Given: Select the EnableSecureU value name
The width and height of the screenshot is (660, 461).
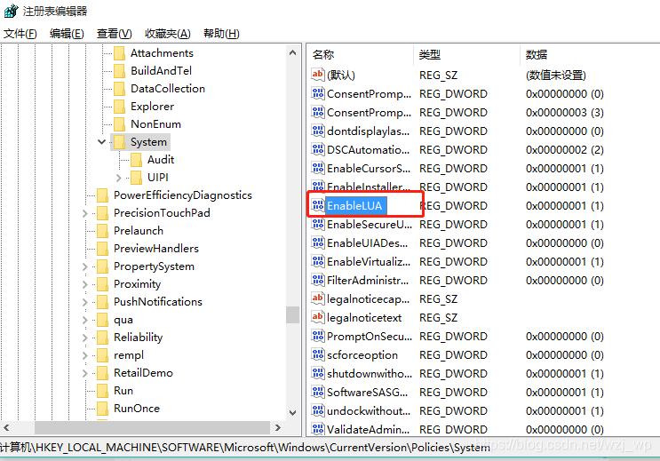Looking at the screenshot, I should tap(370, 225).
